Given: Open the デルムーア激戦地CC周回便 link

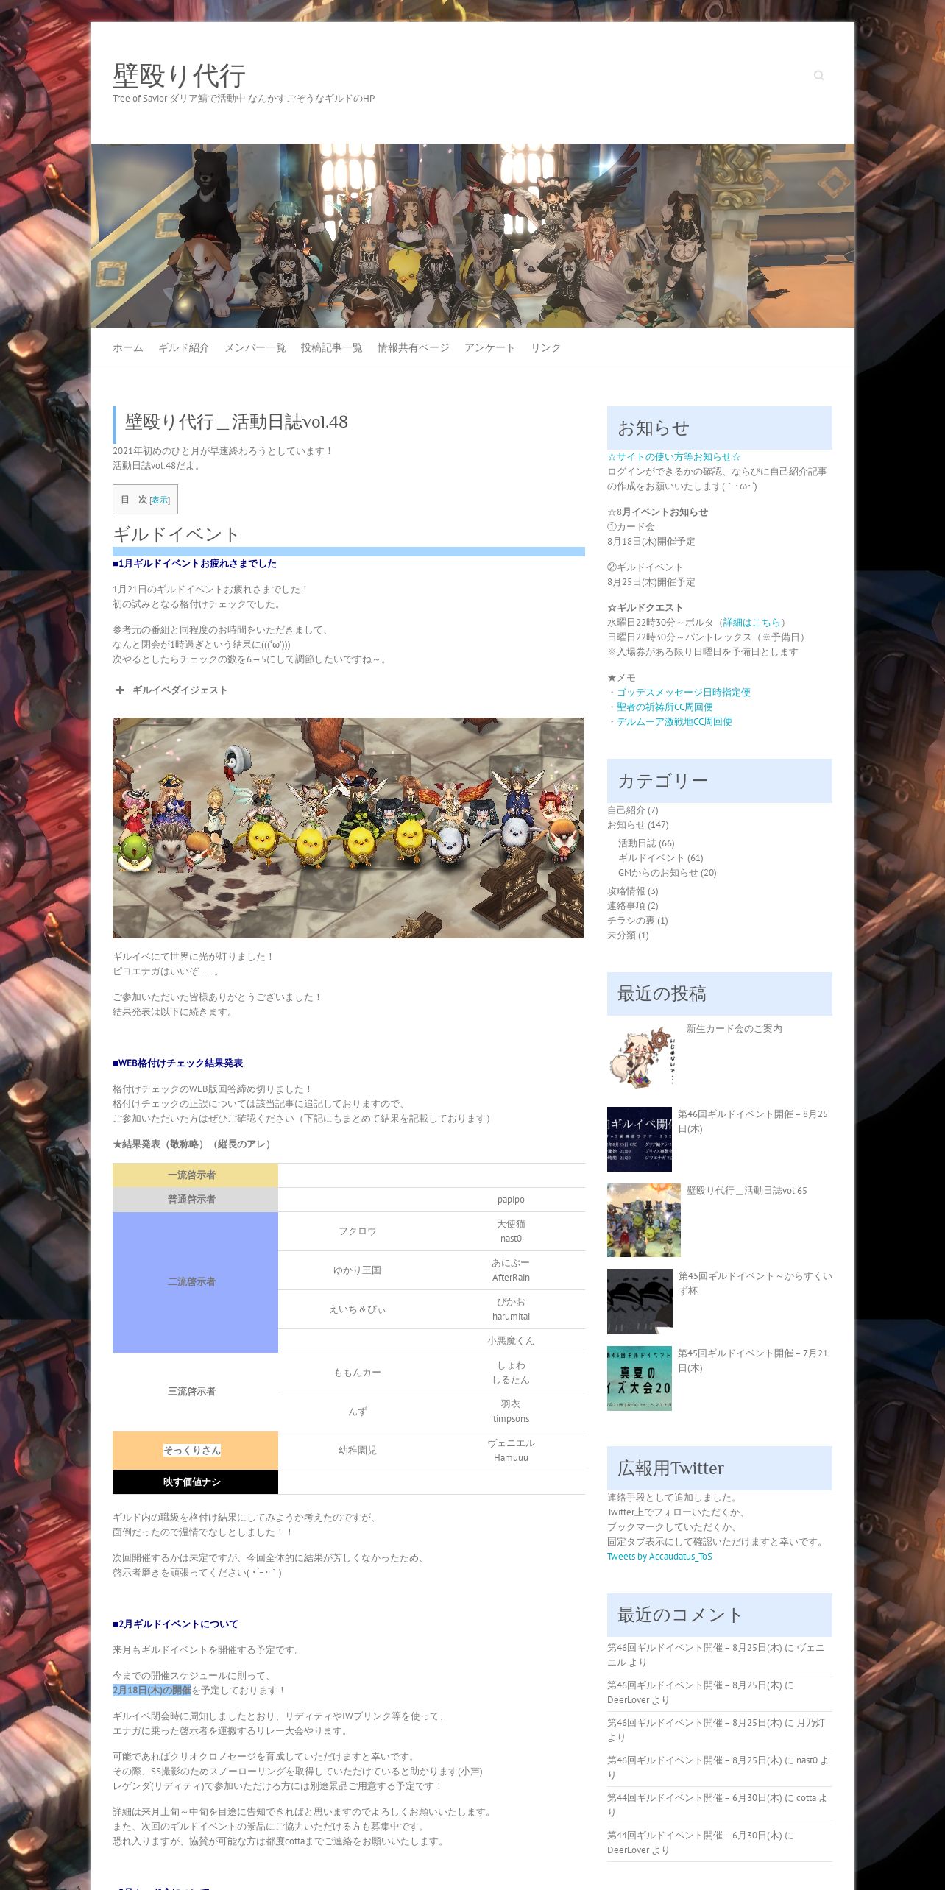Looking at the screenshot, I should [674, 721].
